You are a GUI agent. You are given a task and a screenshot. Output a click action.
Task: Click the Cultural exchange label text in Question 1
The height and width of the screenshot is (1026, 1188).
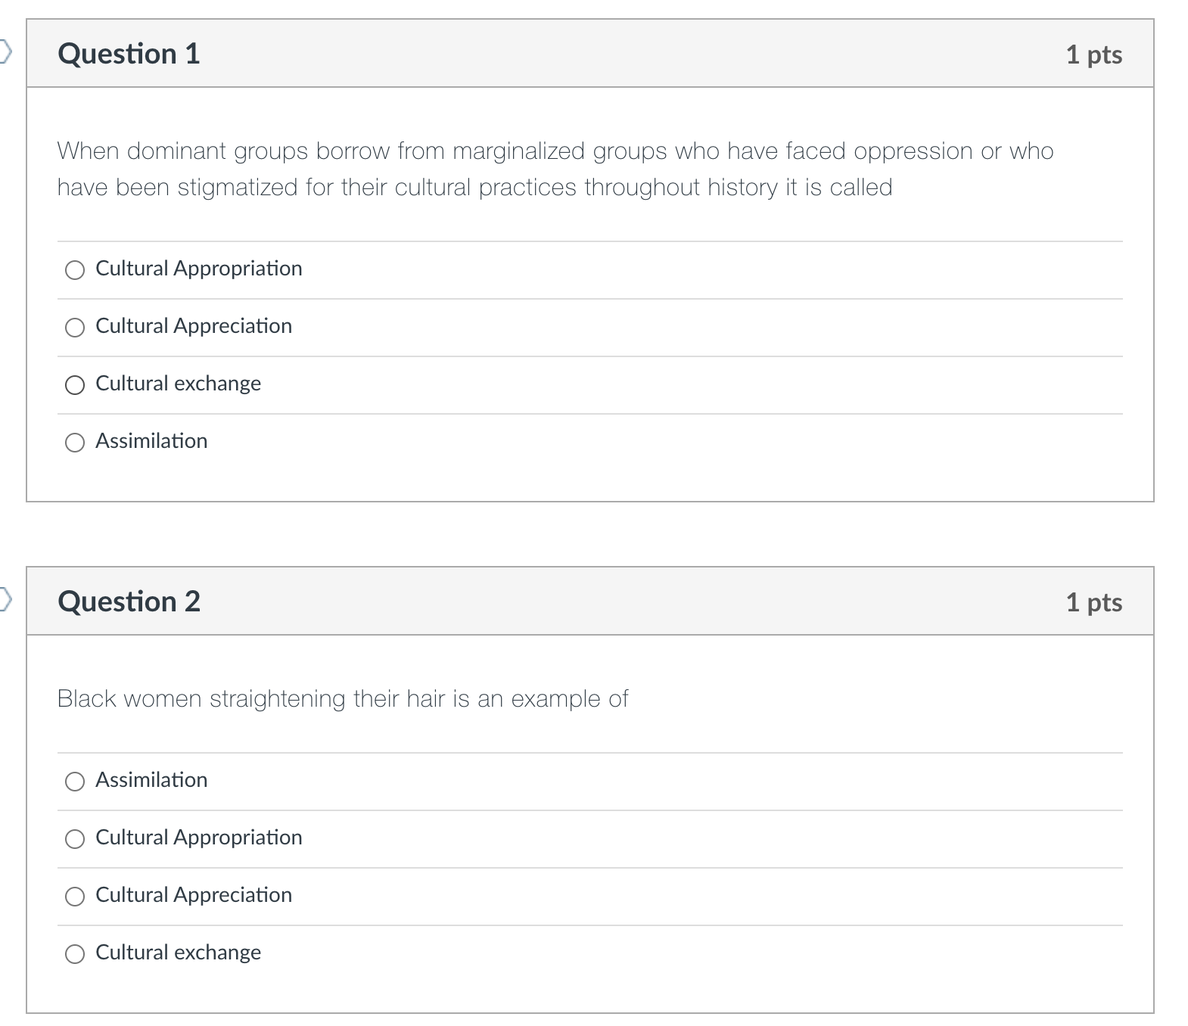178,384
